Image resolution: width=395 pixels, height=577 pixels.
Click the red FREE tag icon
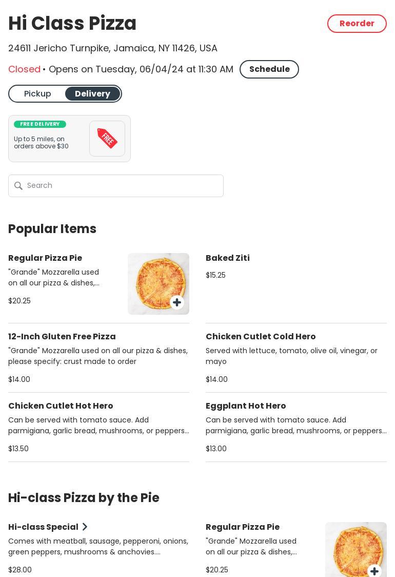click(107, 139)
